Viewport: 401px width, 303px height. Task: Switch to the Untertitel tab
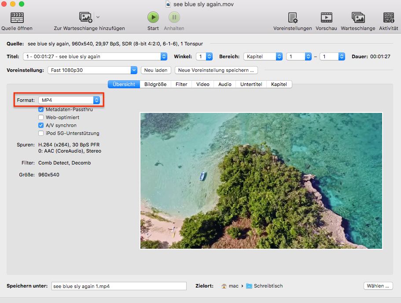tap(251, 84)
